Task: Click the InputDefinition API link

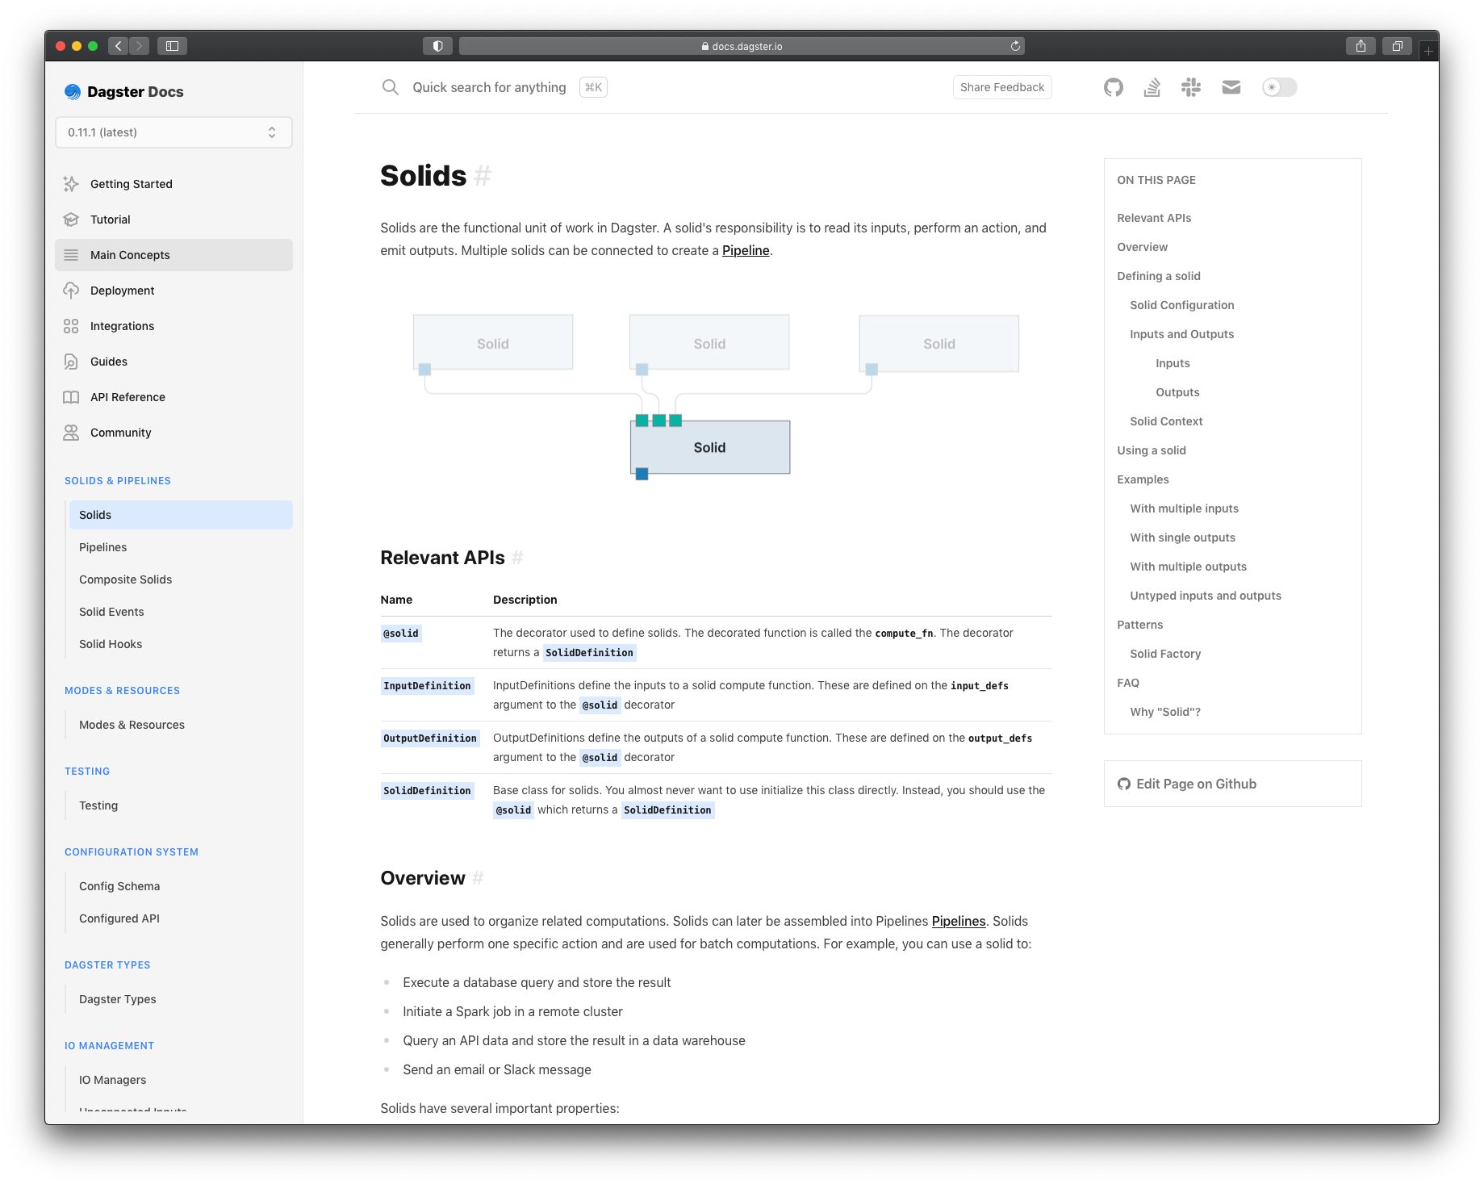Action: coord(427,686)
